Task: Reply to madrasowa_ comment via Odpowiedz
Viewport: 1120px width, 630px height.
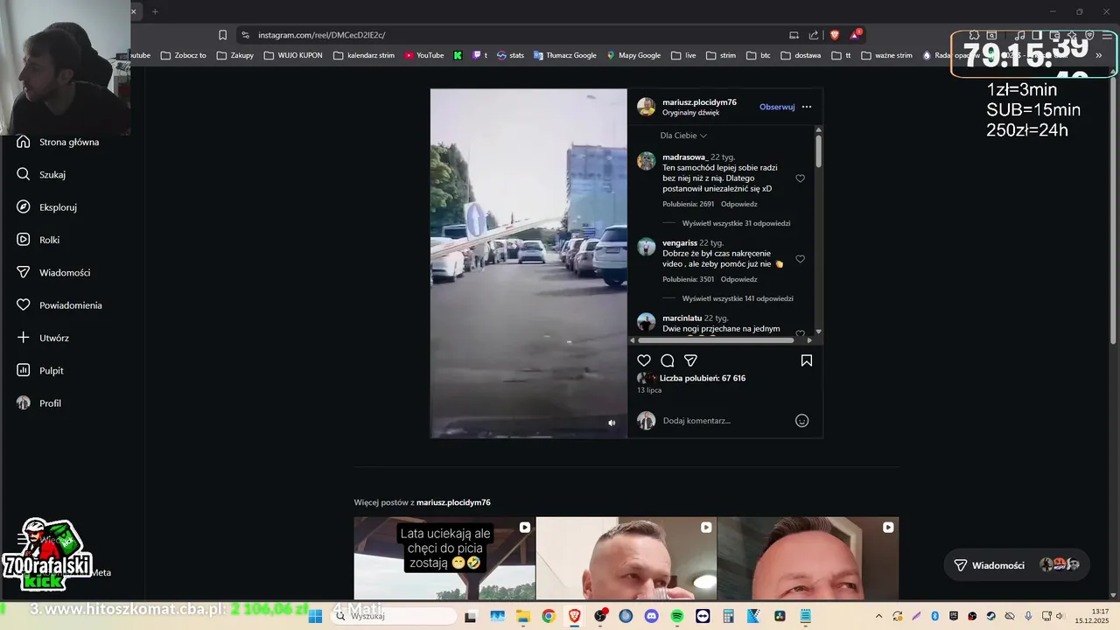Action: pos(739,204)
